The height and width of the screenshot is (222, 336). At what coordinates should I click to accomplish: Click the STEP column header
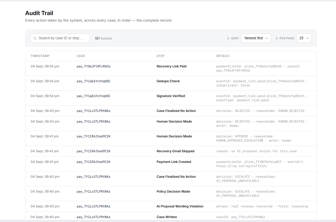click(x=161, y=56)
